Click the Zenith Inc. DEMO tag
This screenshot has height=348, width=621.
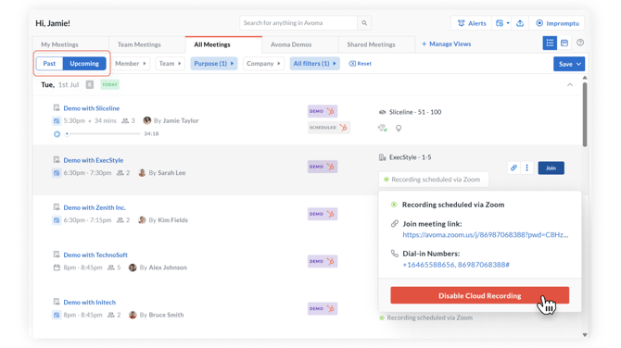pyautogui.click(x=323, y=214)
